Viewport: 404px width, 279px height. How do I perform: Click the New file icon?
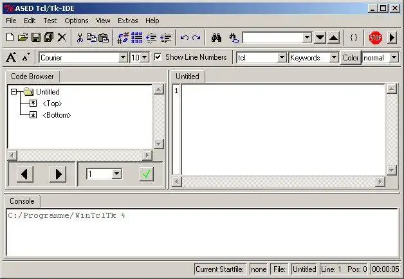10,37
